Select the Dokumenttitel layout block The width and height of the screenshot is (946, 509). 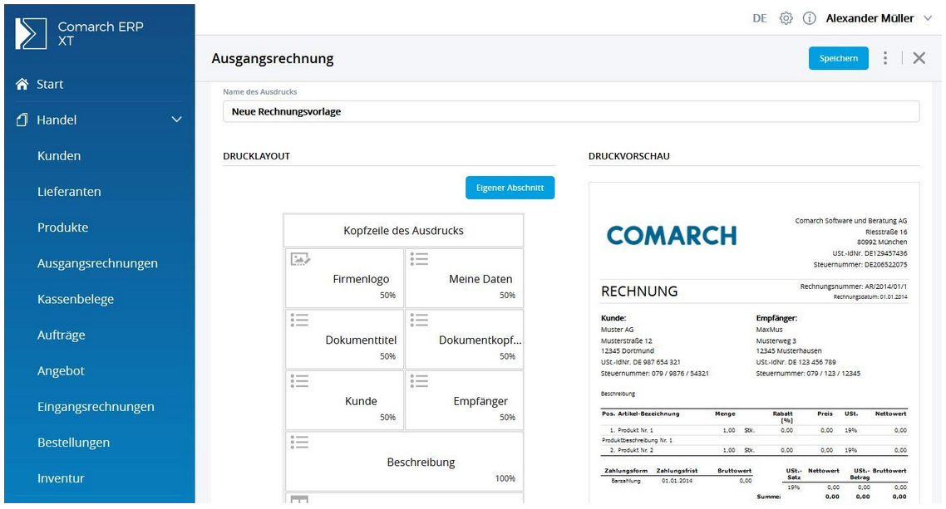(x=344, y=339)
